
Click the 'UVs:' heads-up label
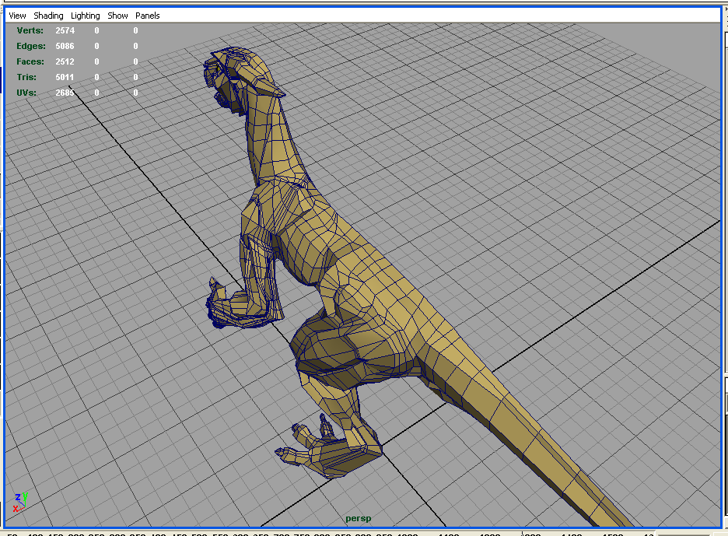[26, 93]
